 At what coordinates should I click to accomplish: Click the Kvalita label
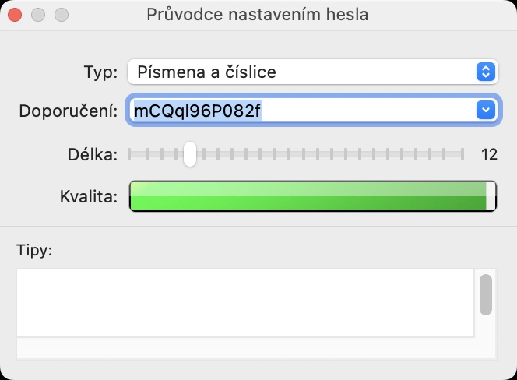coord(88,196)
